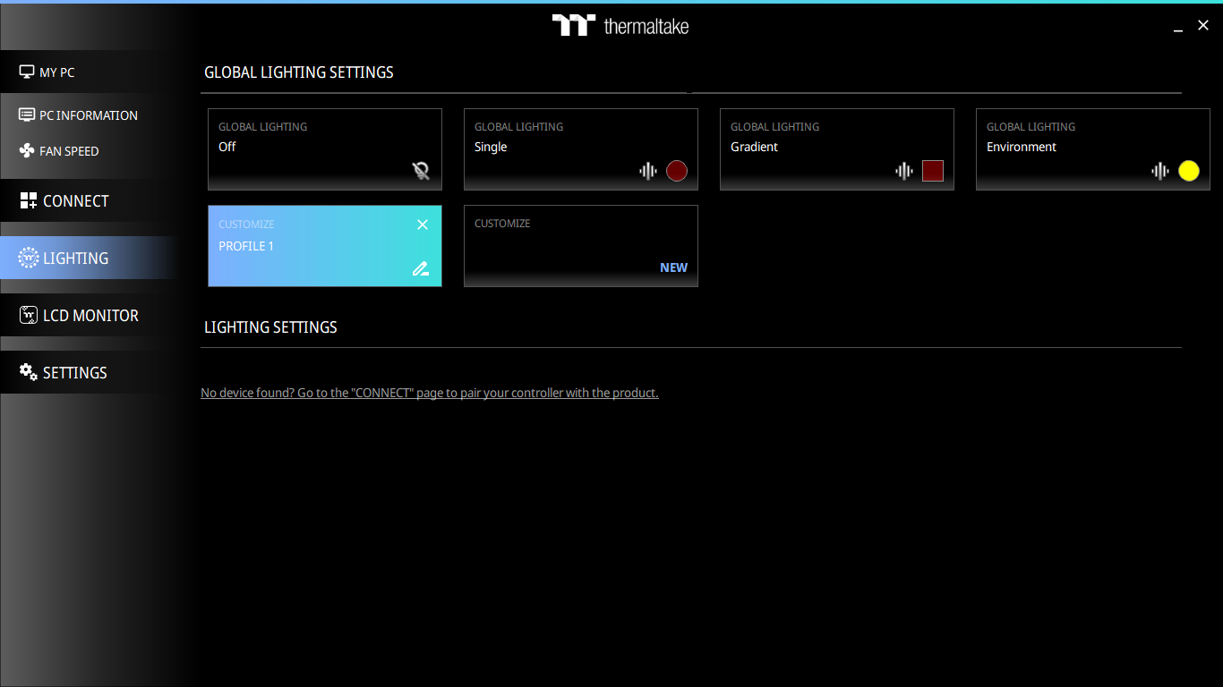1223x687 pixels.
Task: Click the fan icon beside Fan Speed
Action: (27, 150)
